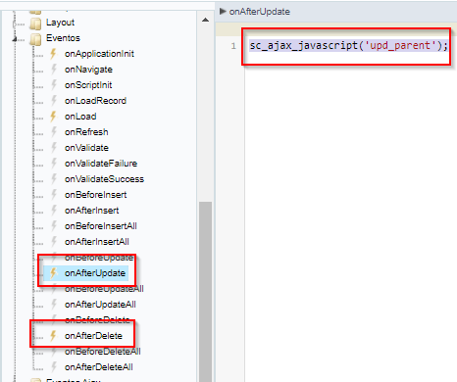Click code line sc_ajax_javascript in editor
The width and height of the screenshot is (457, 382).
point(348,45)
